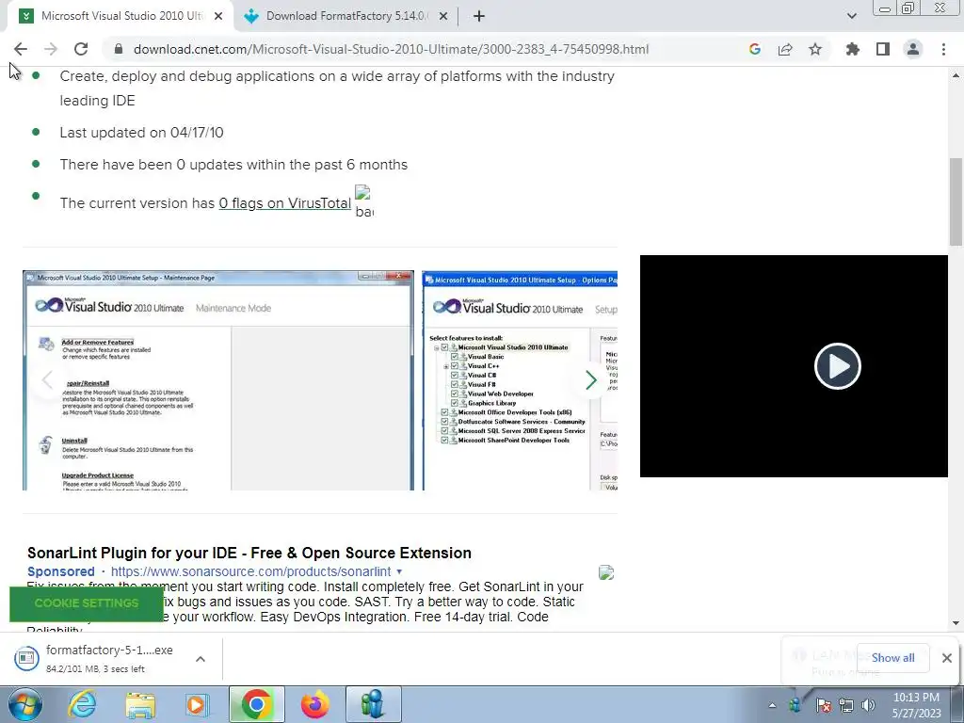This screenshot has width=964, height=723.
Task: Click the broken badge image after VirusTotal
Action: point(364,201)
